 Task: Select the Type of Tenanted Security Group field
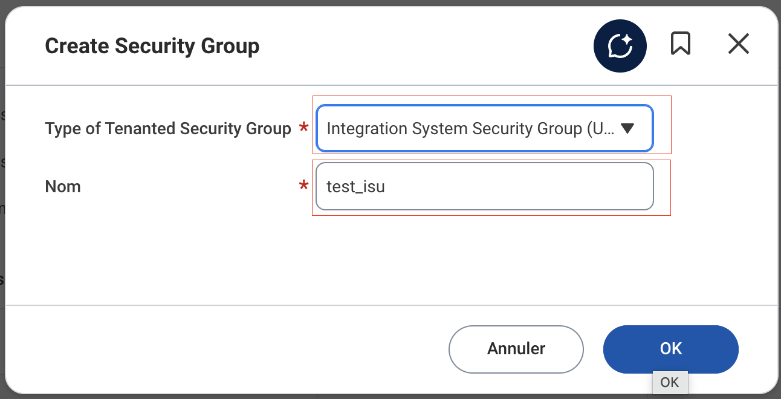pos(484,128)
